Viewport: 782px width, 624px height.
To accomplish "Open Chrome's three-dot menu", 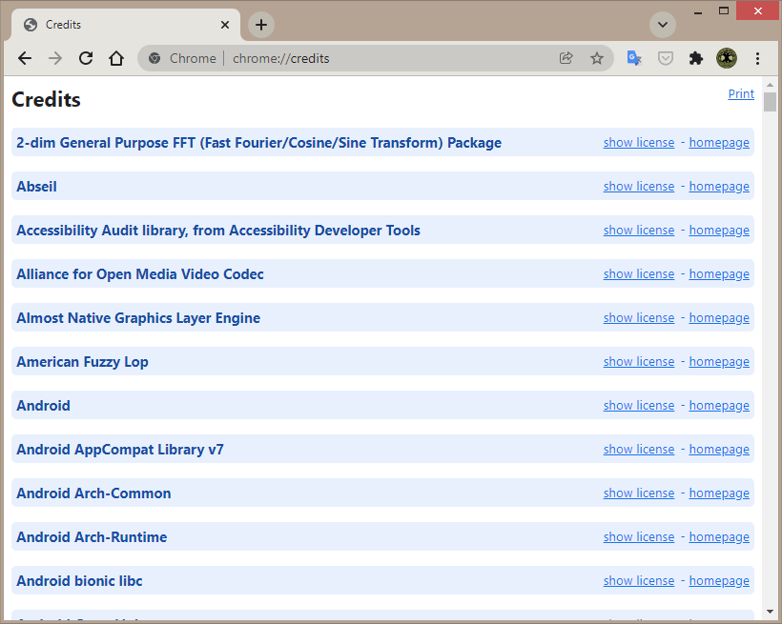I will click(x=757, y=58).
